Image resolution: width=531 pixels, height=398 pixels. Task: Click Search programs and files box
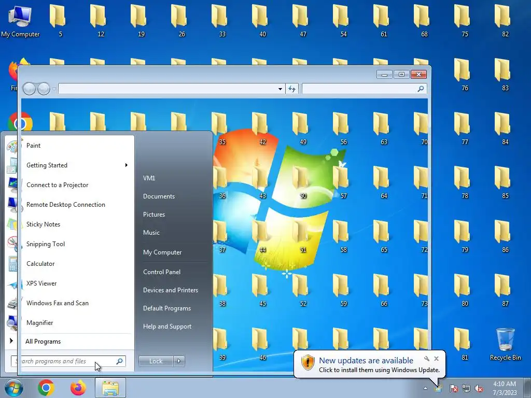pos(68,361)
